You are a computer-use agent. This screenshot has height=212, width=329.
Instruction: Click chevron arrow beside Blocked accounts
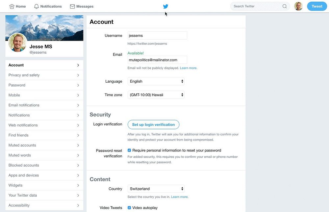pyautogui.click(x=78, y=165)
